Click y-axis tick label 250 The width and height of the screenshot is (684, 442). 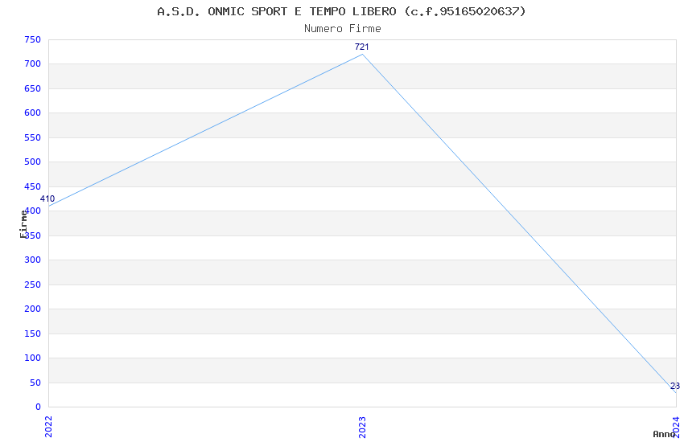[33, 284]
